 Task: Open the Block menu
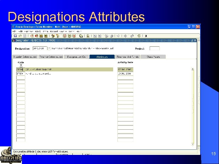pos(38,31)
